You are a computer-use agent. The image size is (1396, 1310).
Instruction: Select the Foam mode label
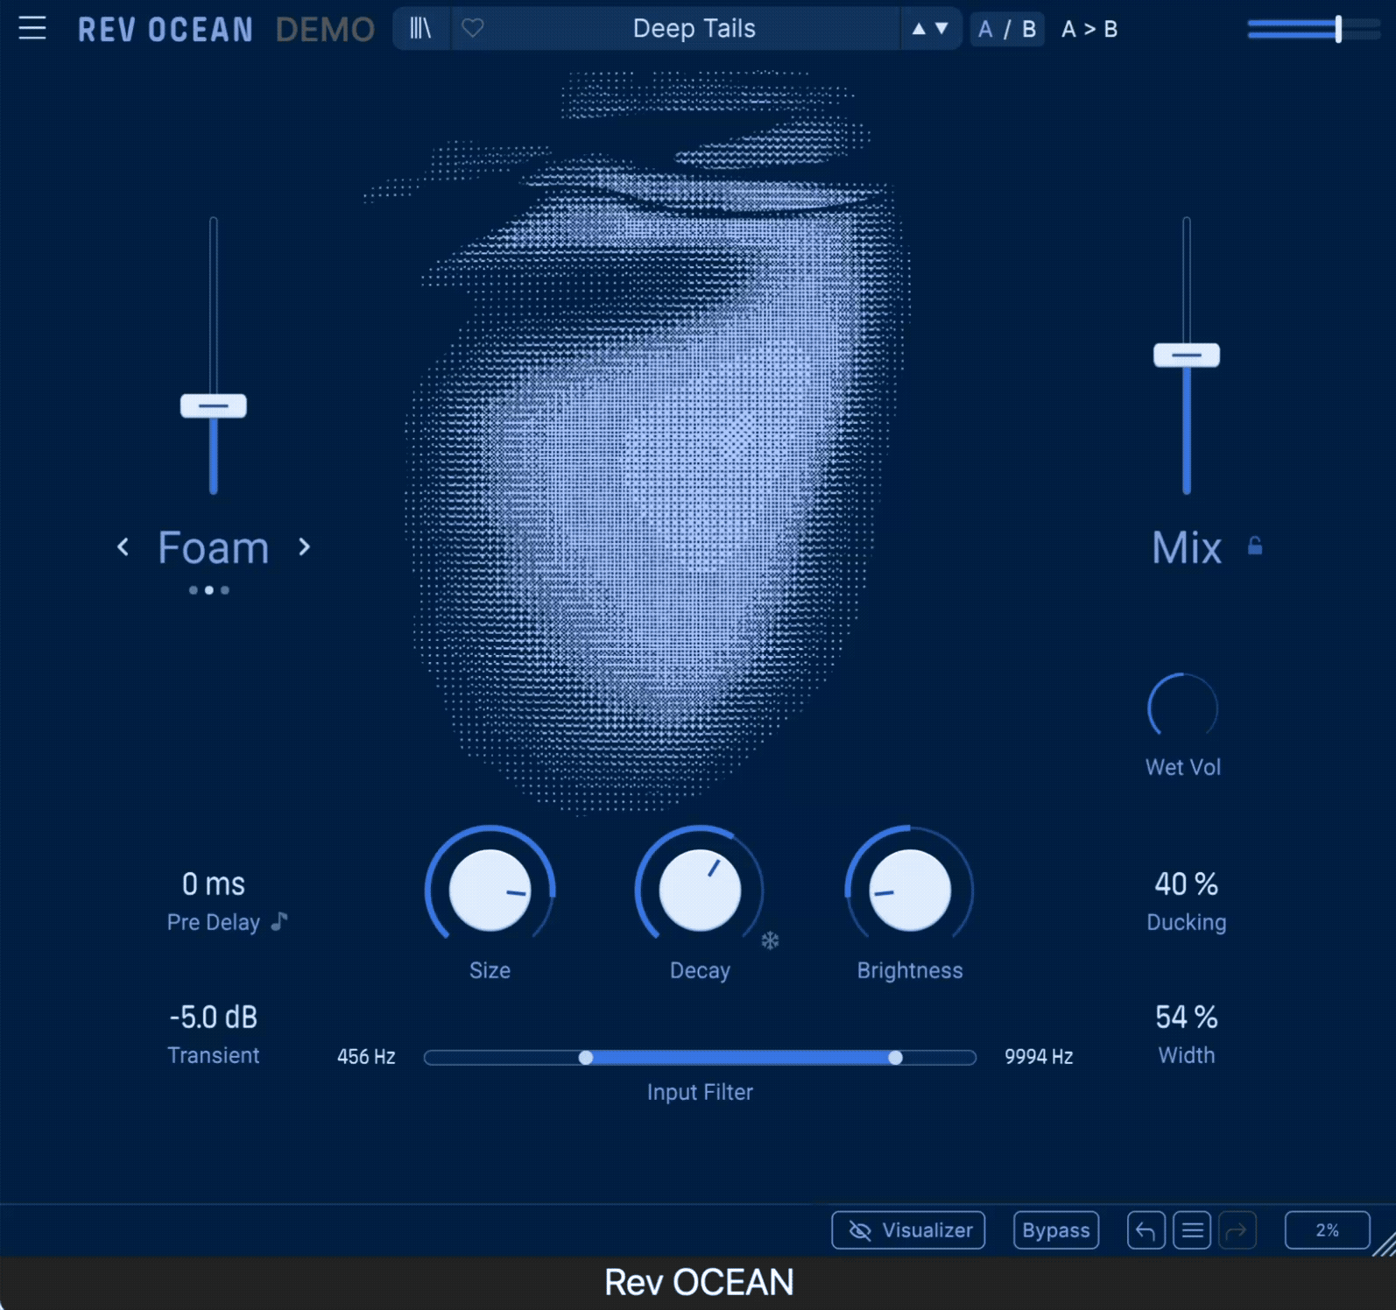coord(214,548)
